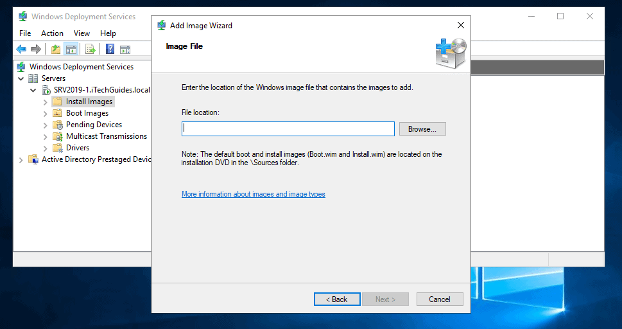Expand Active Directory Prestaged Devices node
Image resolution: width=622 pixels, height=329 pixels.
coord(21,159)
